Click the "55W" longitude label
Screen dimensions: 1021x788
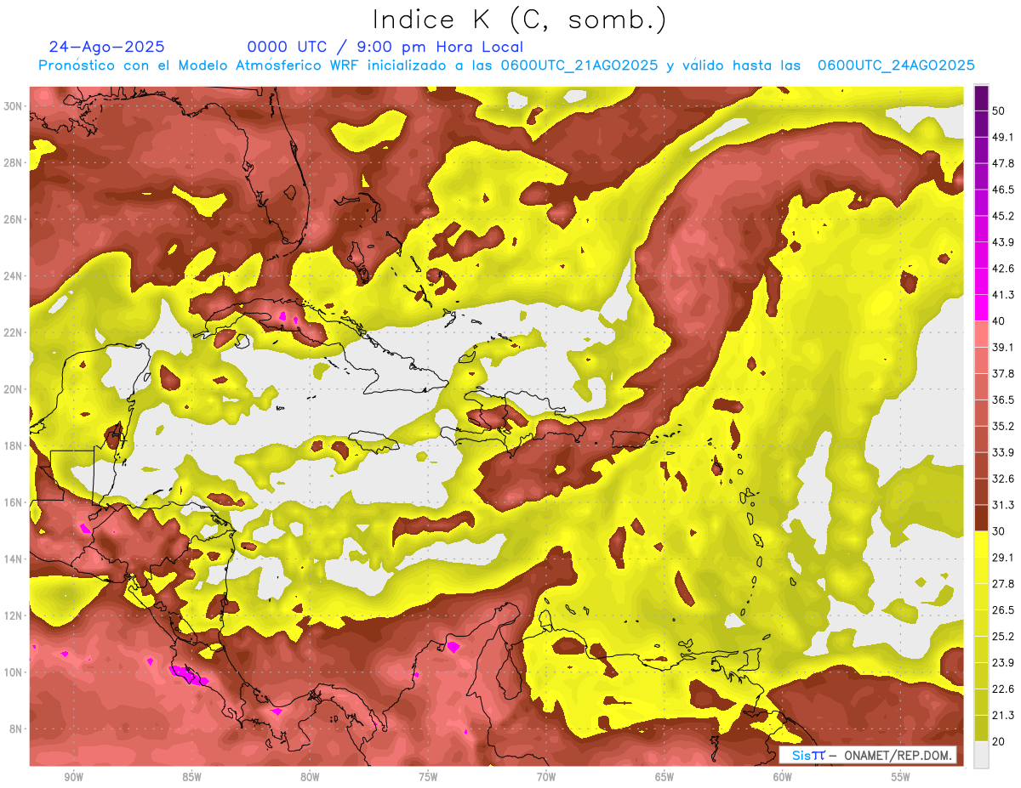coord(901,778)
